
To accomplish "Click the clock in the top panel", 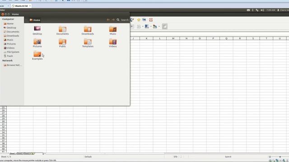I will point(270,10).
